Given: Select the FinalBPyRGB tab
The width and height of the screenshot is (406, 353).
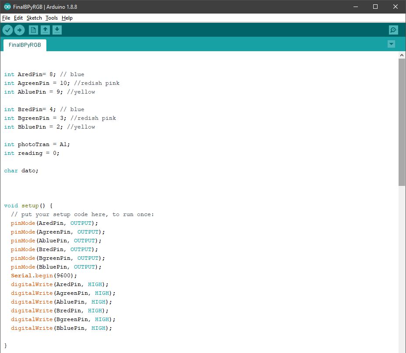Looking at the screenshot, I should click(x=25, y=45).
